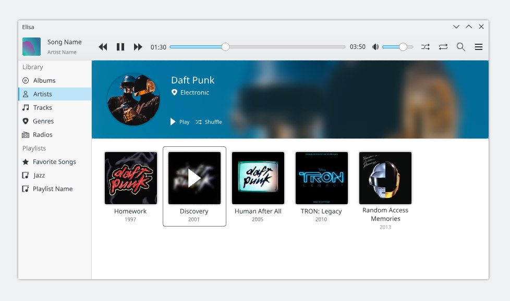Open search with the magnifier icon
Screen dimensions: 510x301
coord(460,47)
